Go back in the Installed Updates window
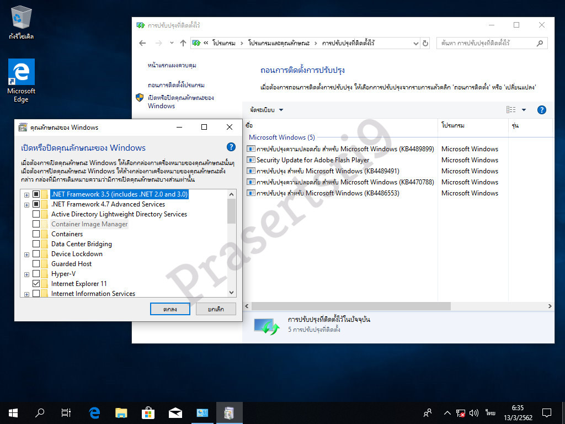The height and width of the screenshot is (424, 565). coord(142,43)
